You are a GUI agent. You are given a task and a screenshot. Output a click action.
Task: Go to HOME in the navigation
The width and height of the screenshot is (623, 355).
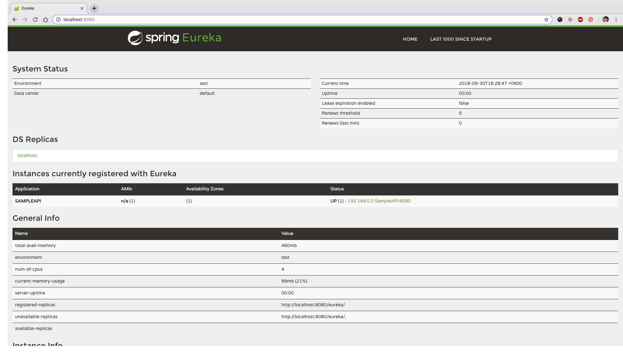[x=410, y=39]
